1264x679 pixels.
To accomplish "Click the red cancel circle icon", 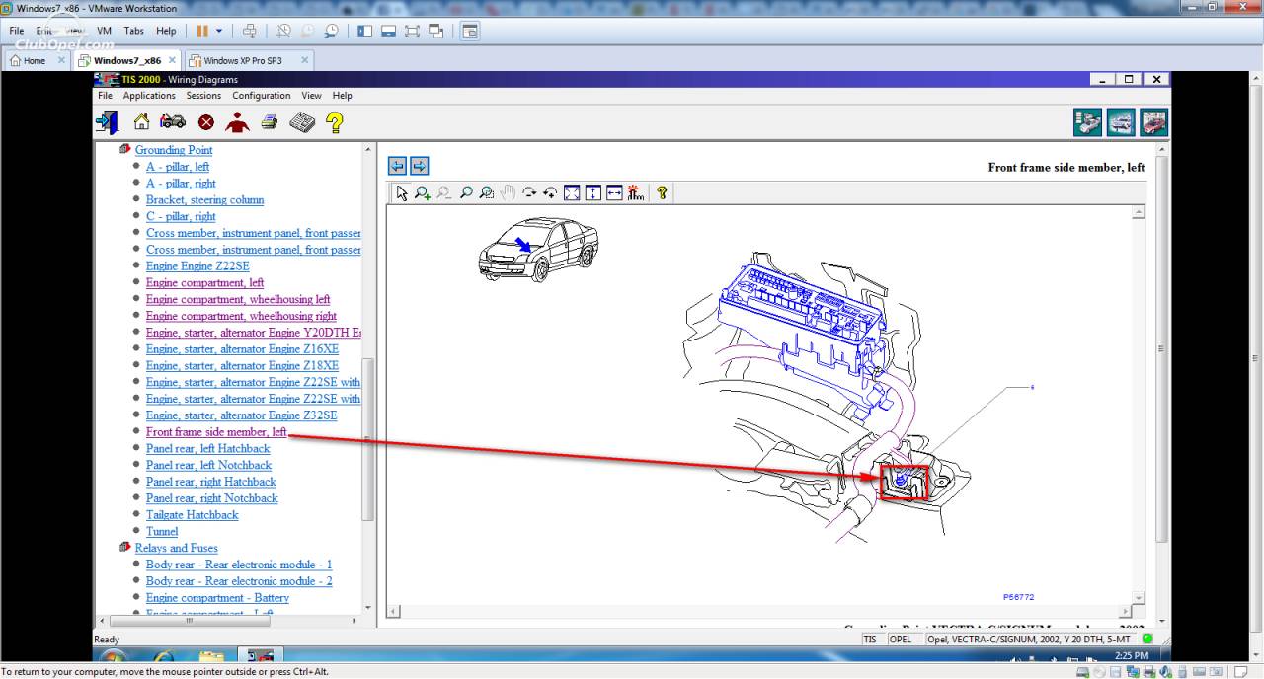I will (x=205, y=122).
